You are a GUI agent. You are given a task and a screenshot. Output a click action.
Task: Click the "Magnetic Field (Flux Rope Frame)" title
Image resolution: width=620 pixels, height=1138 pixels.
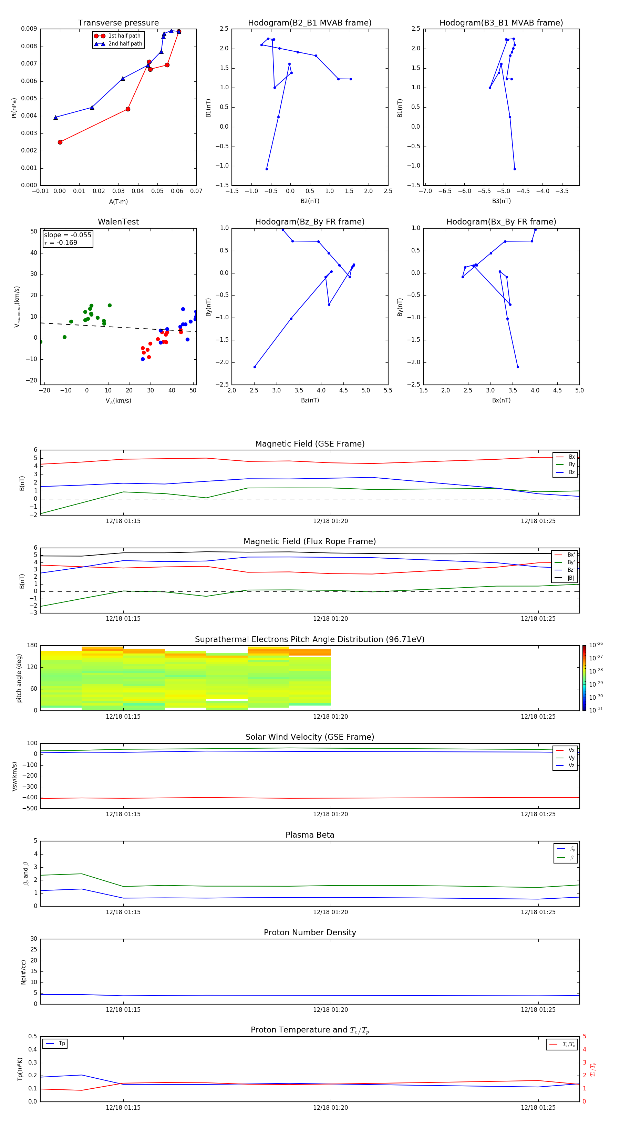point(310,542)
